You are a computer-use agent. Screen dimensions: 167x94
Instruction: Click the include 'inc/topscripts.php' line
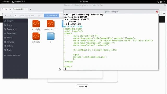point(90,57)
